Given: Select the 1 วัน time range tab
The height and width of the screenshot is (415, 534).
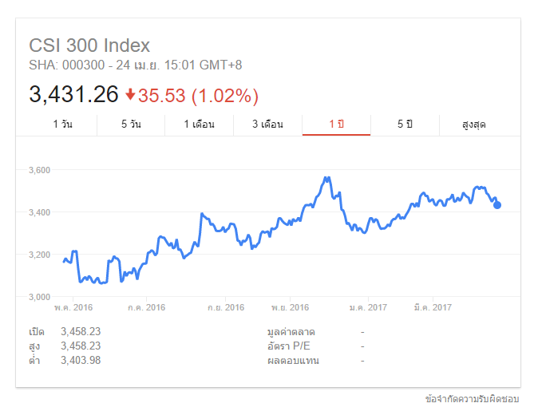Looking at the screenshot, I should (x=62, y=125).
